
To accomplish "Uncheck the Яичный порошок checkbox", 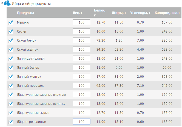I will [x=11, y=86].
